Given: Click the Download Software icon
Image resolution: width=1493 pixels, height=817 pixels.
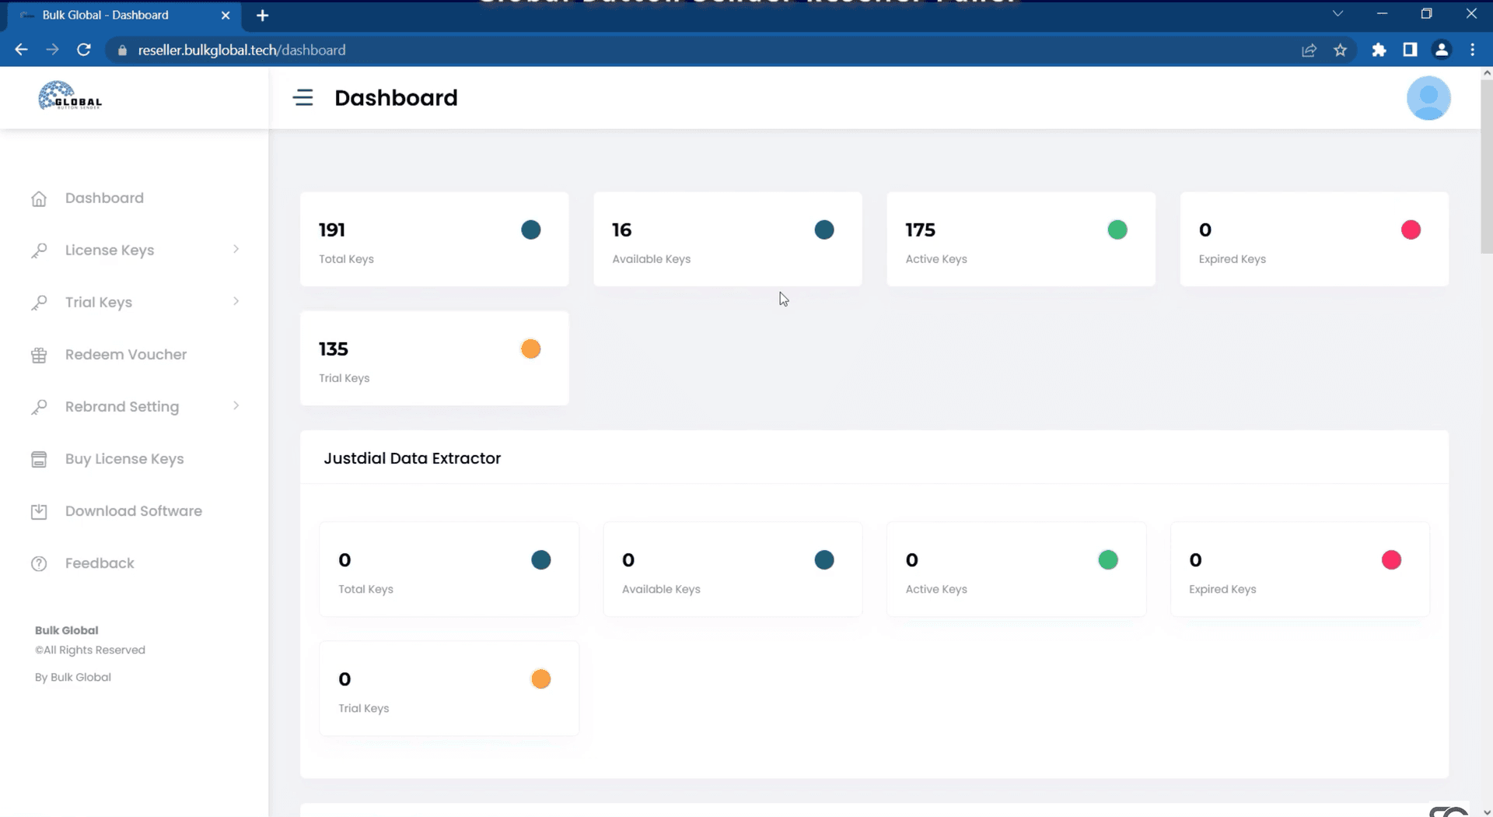Looking at the screenshot, I should pyautogui.click(x=39, y=511).
